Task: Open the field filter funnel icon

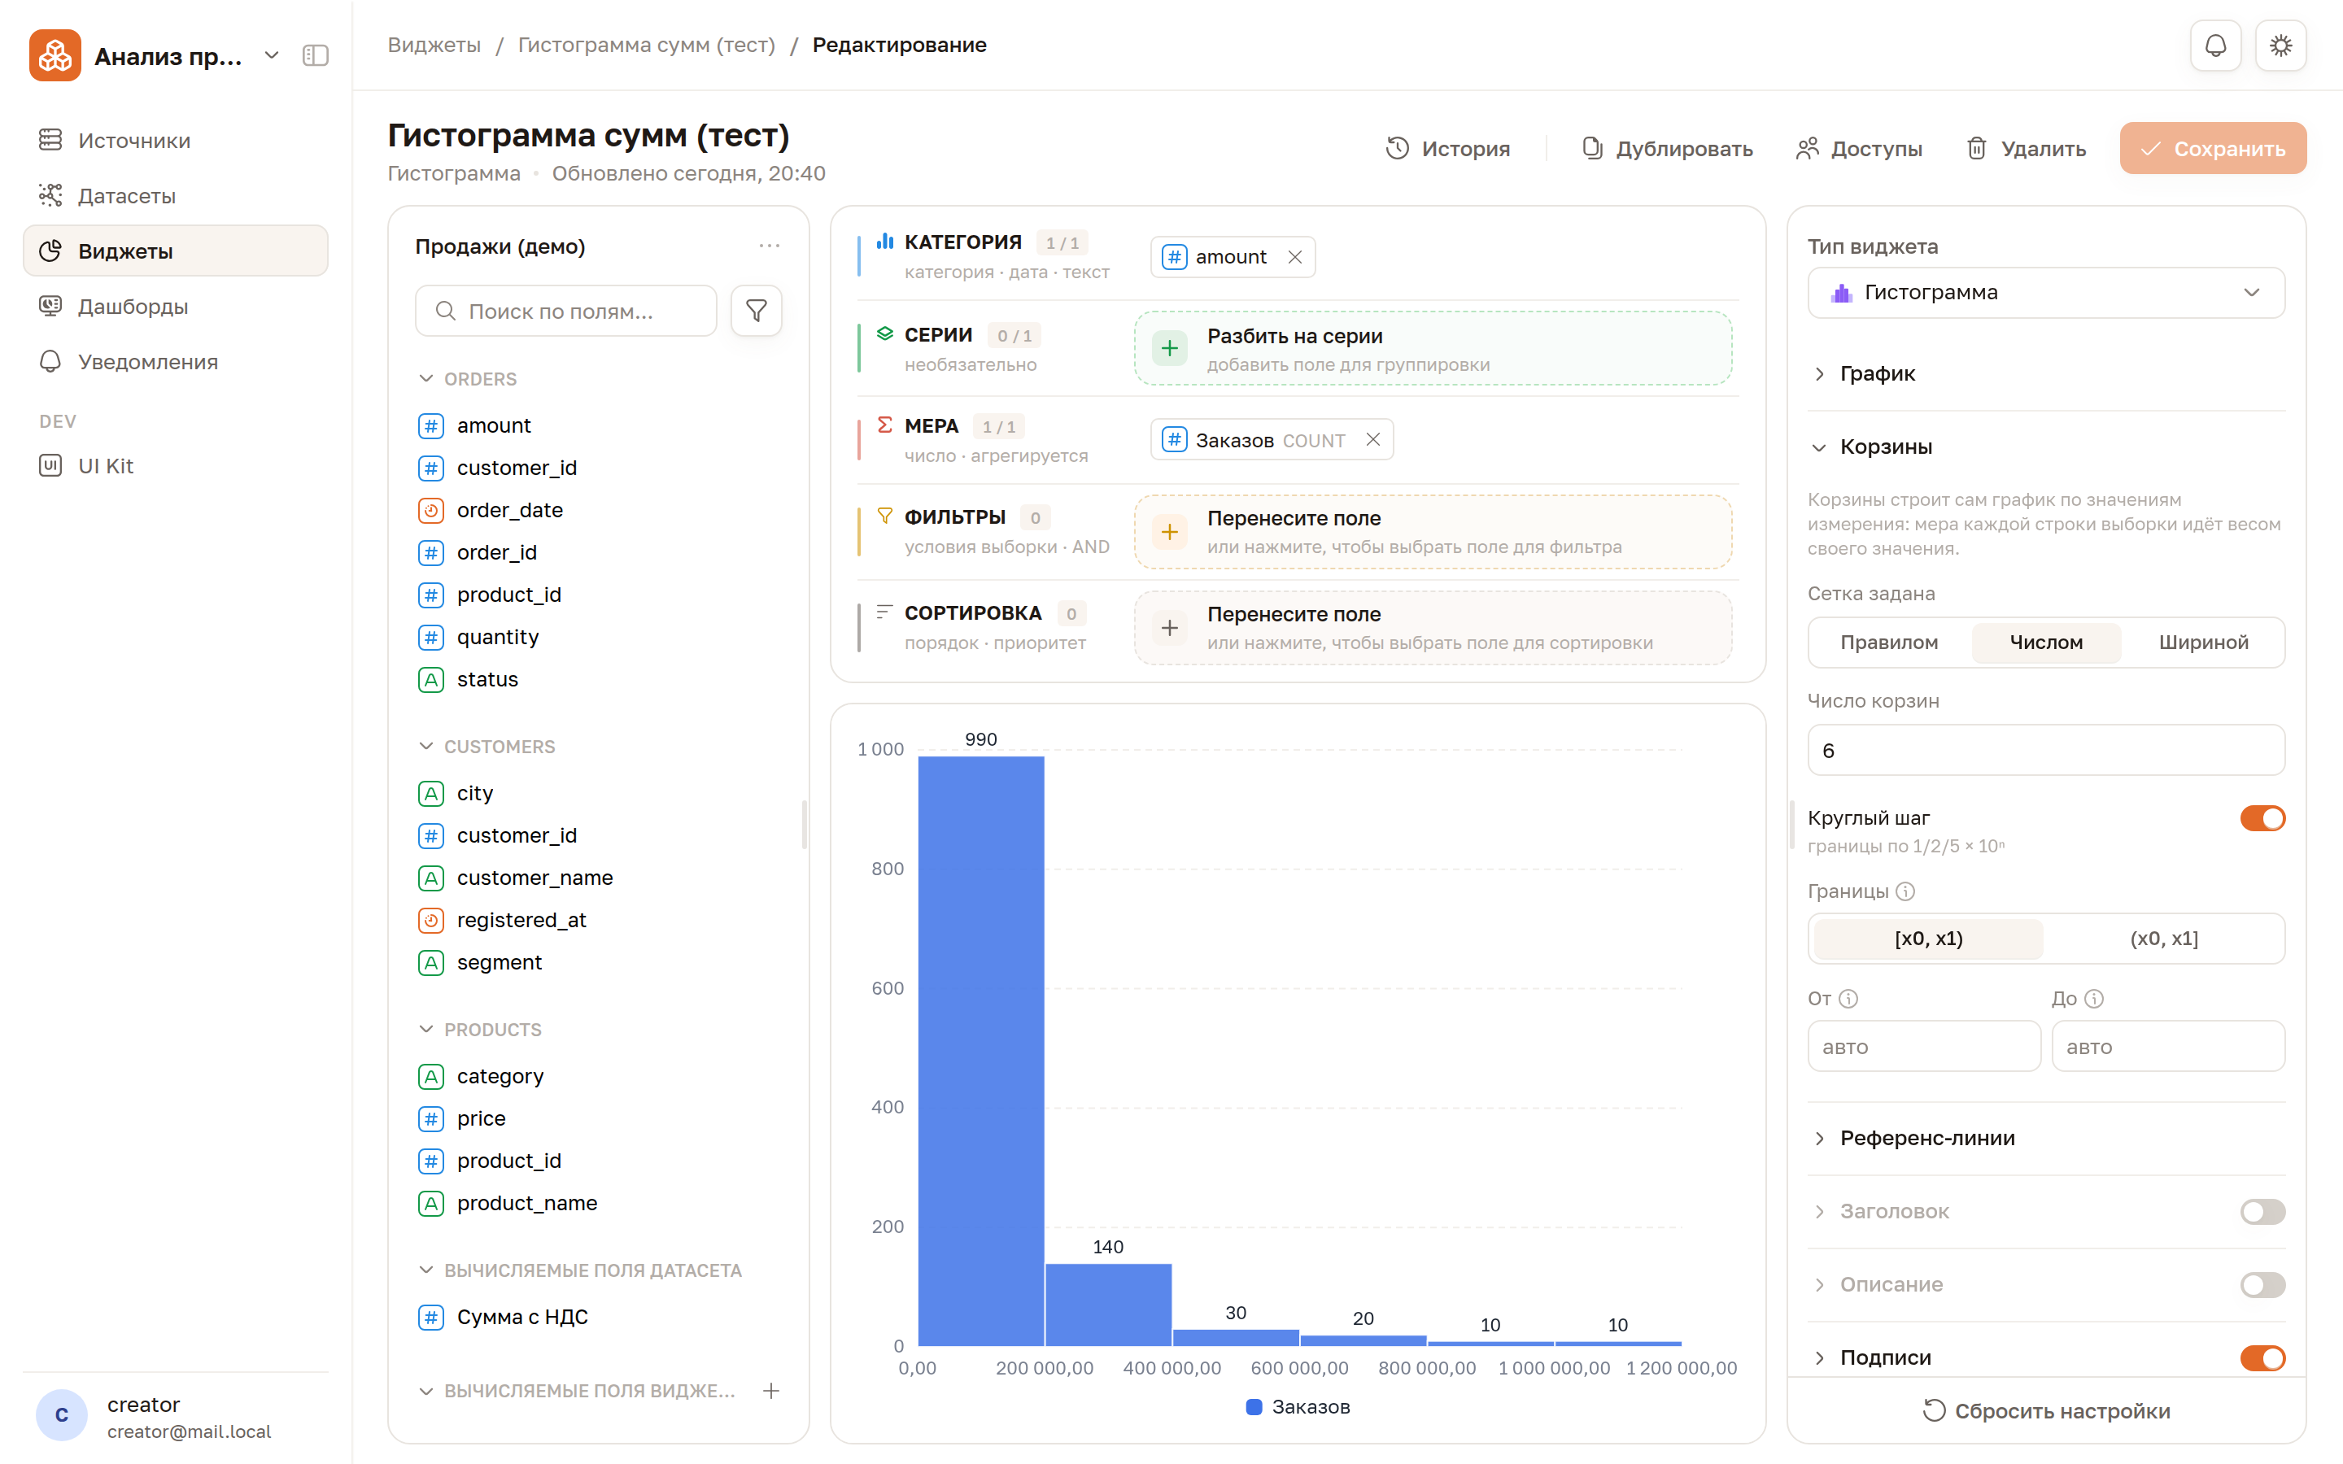Action: click(756, 311)
